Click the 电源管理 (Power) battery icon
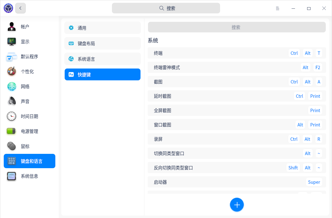Image resolution: width=332 pixels, height=218 pixels. [12, 131]
